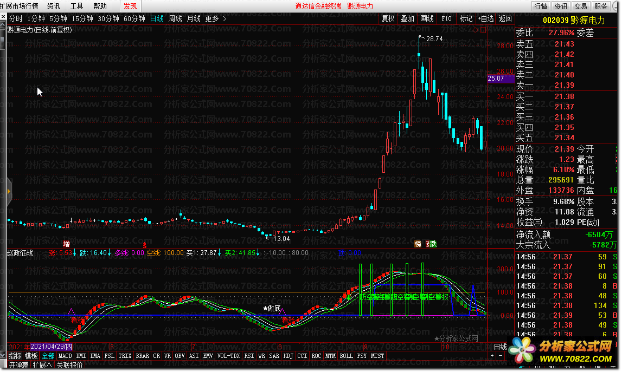Select the 15分钟 period
This screenshot has height=372, width=622.
(82, 18)
